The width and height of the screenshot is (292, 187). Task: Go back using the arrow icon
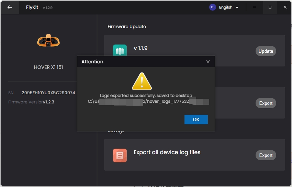[10, 8]
